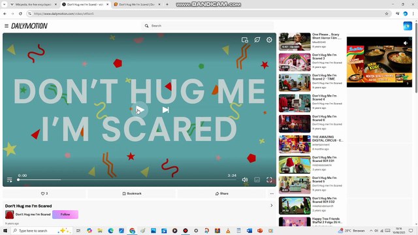Open Don't Hug Me I'm Scared 2 - TIME thumbnail
418x235 pixels.
point(295,83)
